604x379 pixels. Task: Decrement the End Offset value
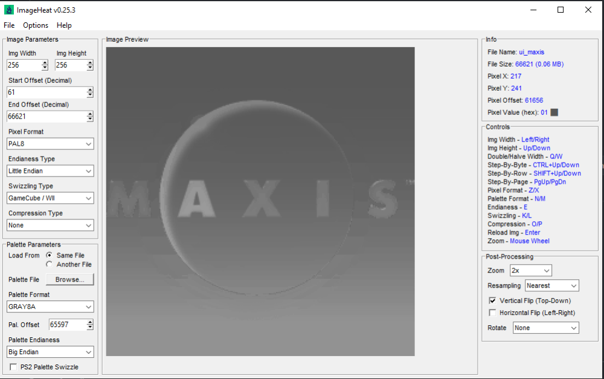coord(90,119)
